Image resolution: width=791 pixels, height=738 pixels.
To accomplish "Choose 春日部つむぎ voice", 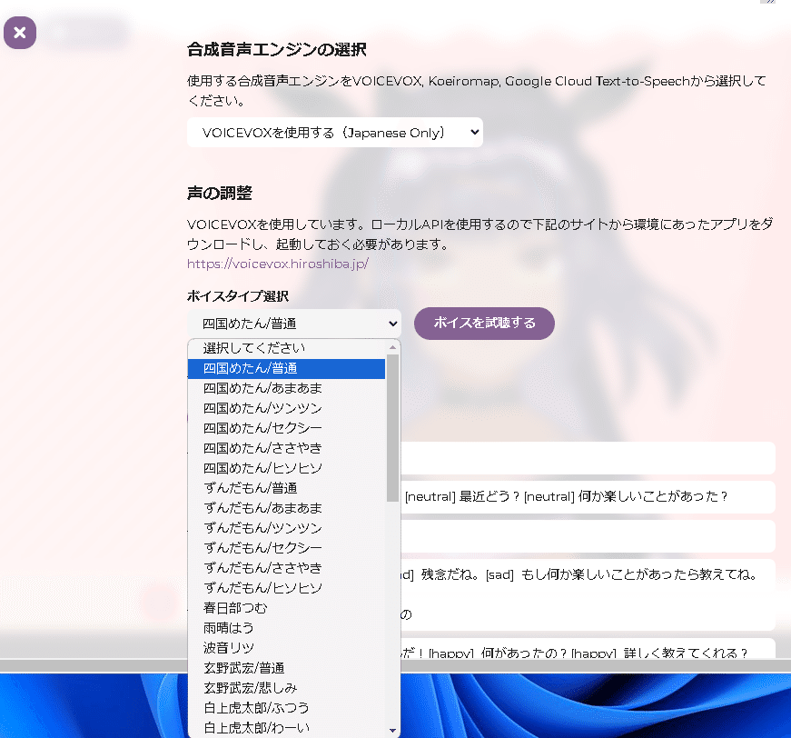I will coord(287,608).
